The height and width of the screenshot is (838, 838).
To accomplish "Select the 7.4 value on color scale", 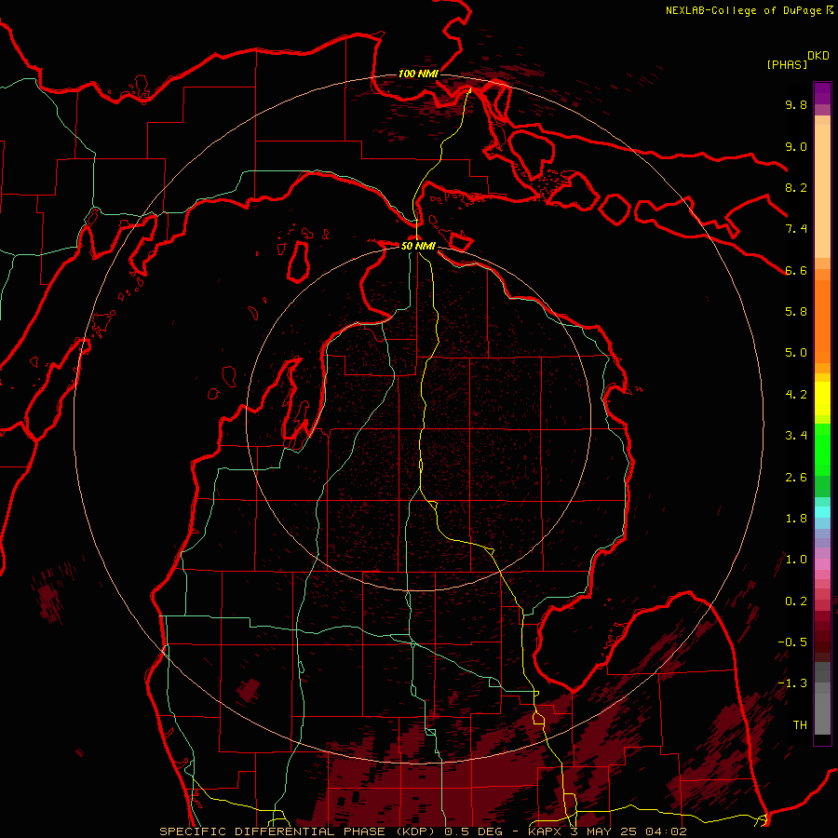I will pyautogui.click(x=796, y=229).
